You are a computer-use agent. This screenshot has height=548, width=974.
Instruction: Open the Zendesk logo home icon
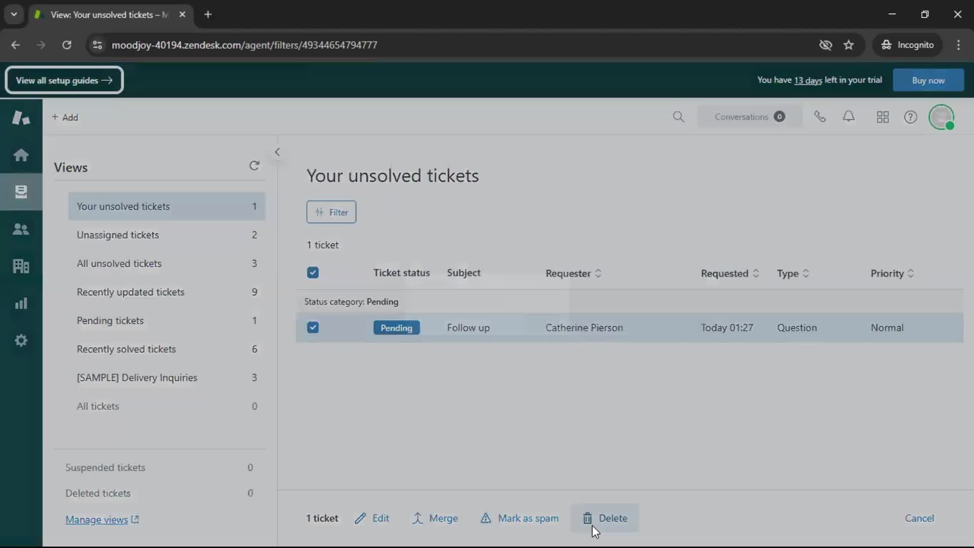(21, 118)
